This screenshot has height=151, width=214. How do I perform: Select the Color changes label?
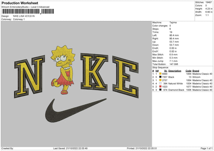click(160, 26)
